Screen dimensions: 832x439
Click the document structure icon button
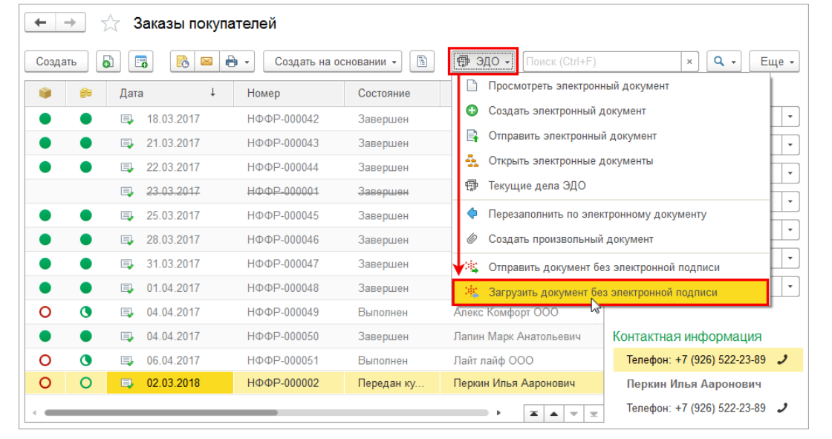(x=422, y=62)
